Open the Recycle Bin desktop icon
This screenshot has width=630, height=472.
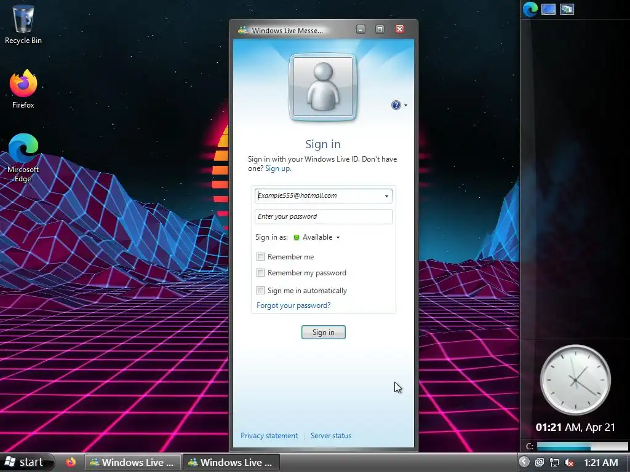coord(23,23)
